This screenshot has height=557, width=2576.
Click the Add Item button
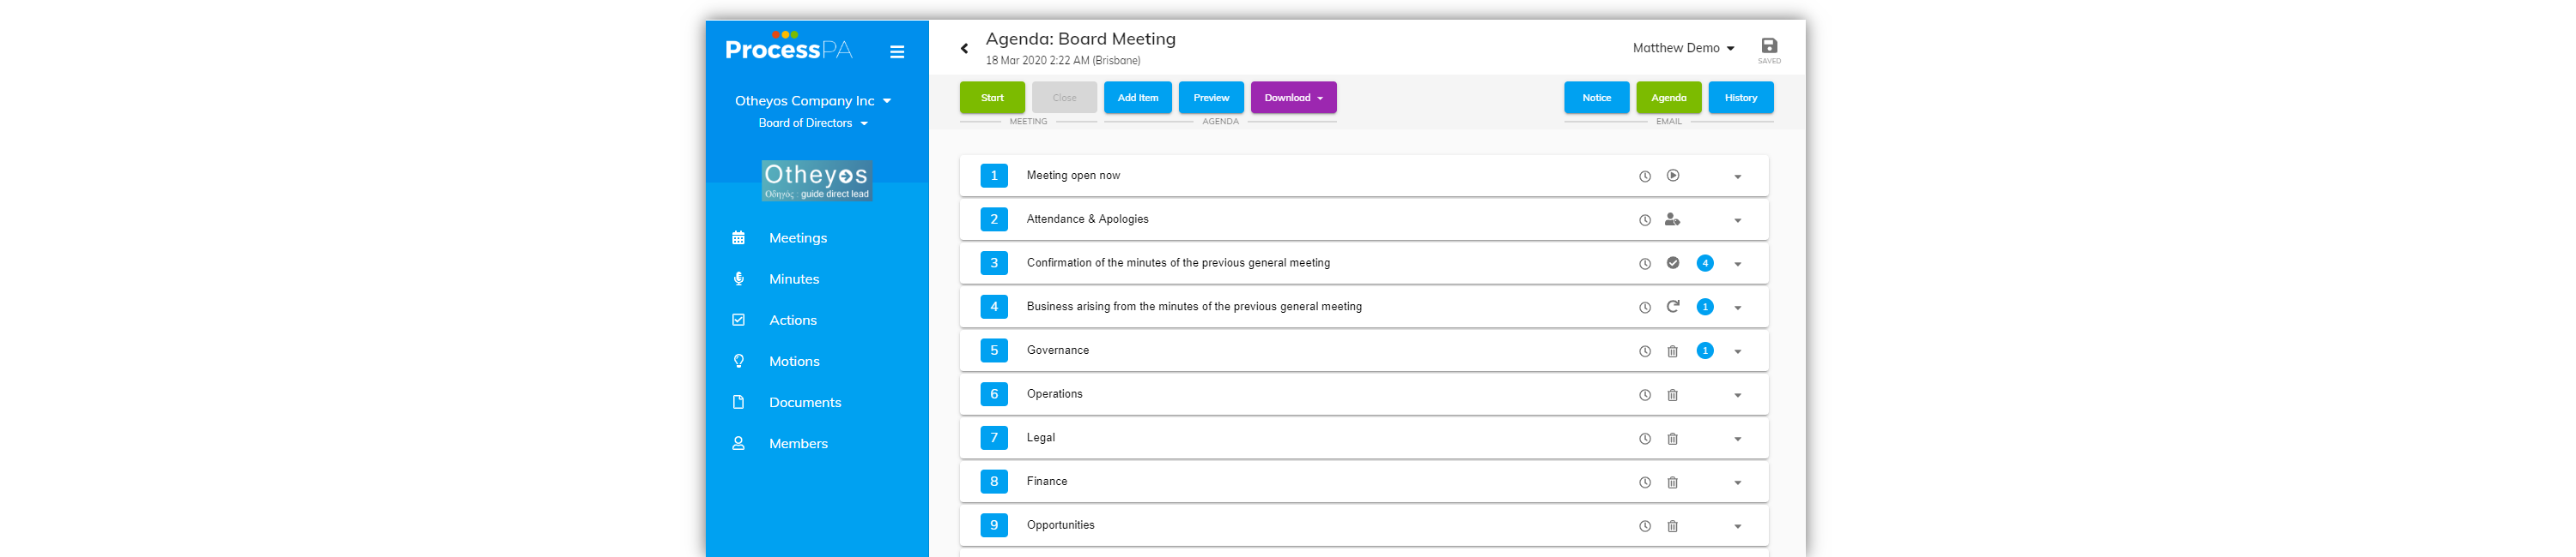click(1137, 98)
